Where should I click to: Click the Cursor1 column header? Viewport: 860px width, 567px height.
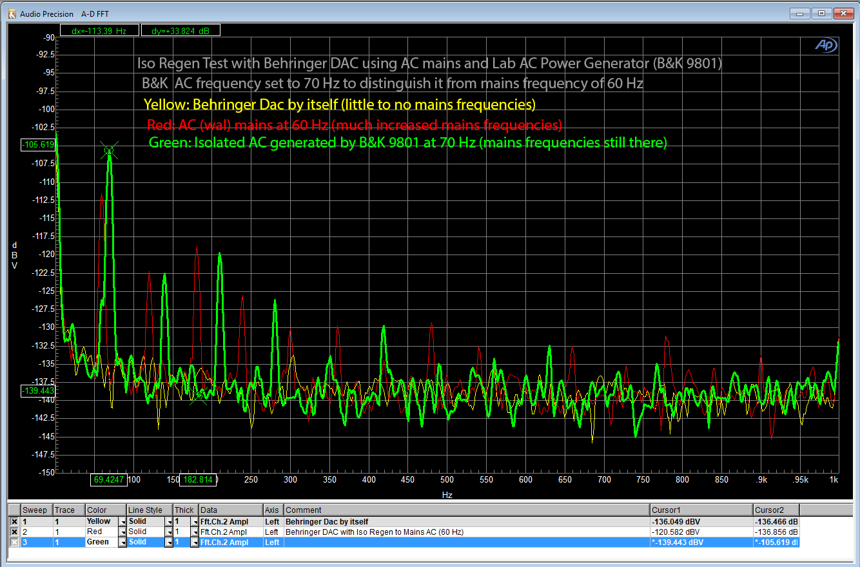coord(701,510)
